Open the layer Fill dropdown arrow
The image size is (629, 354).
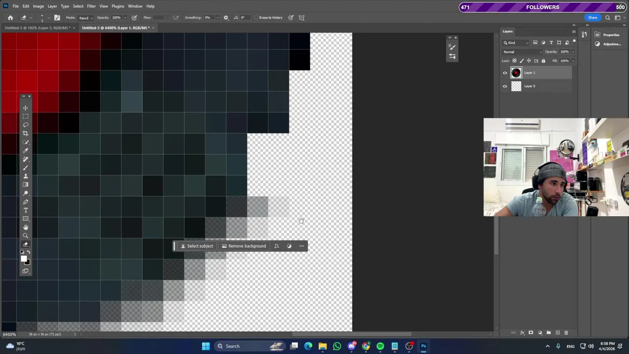pos(572,60)
